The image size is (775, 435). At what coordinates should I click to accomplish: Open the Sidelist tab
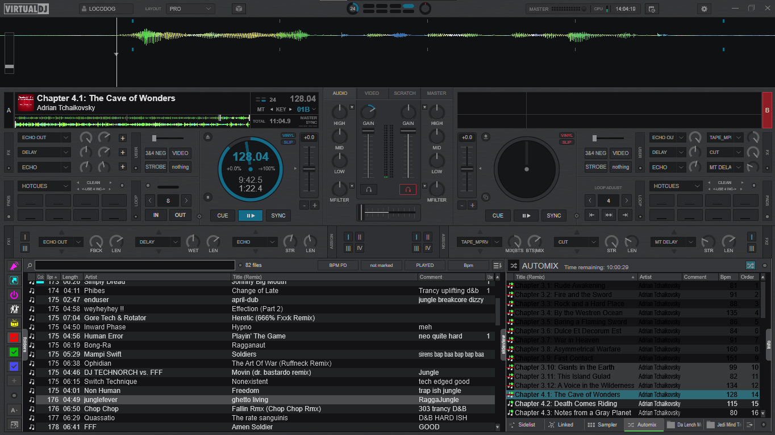point(525,425)
